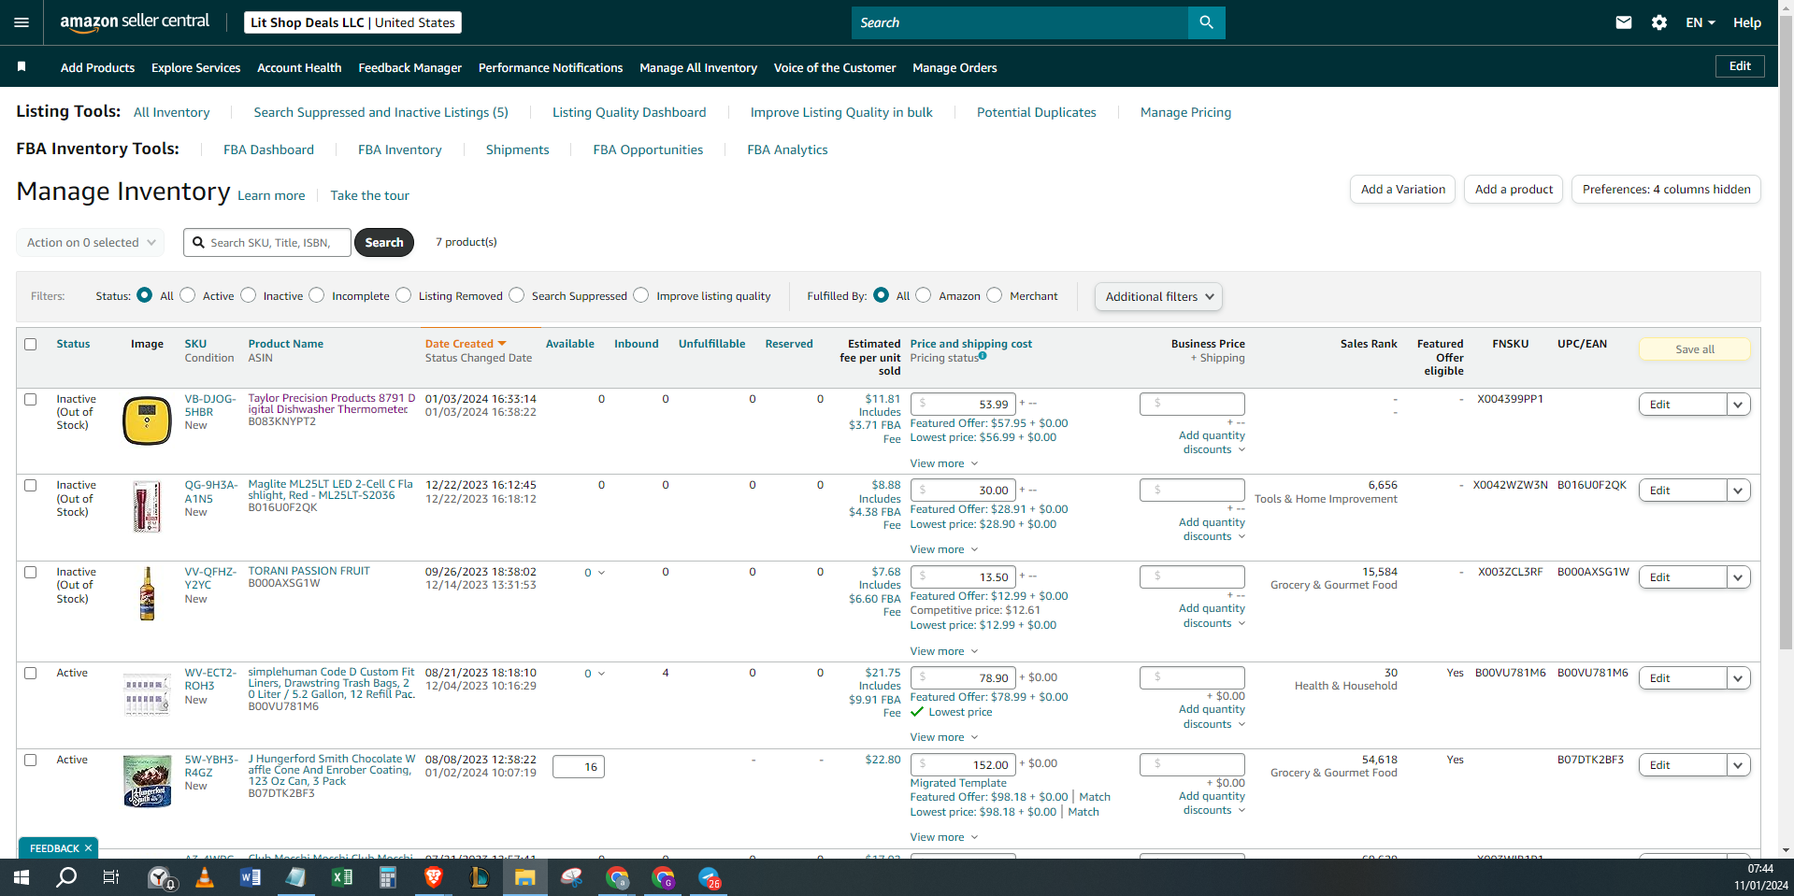Go to the Shipments FBA tool
Image resolution: width=1794 pixels, height=896 pixels.
pyautogui.click(x=517, y=149)
